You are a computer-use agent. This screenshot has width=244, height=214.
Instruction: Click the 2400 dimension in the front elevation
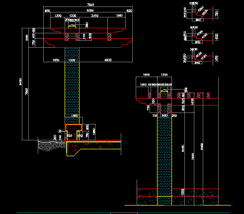pos(95,15)
